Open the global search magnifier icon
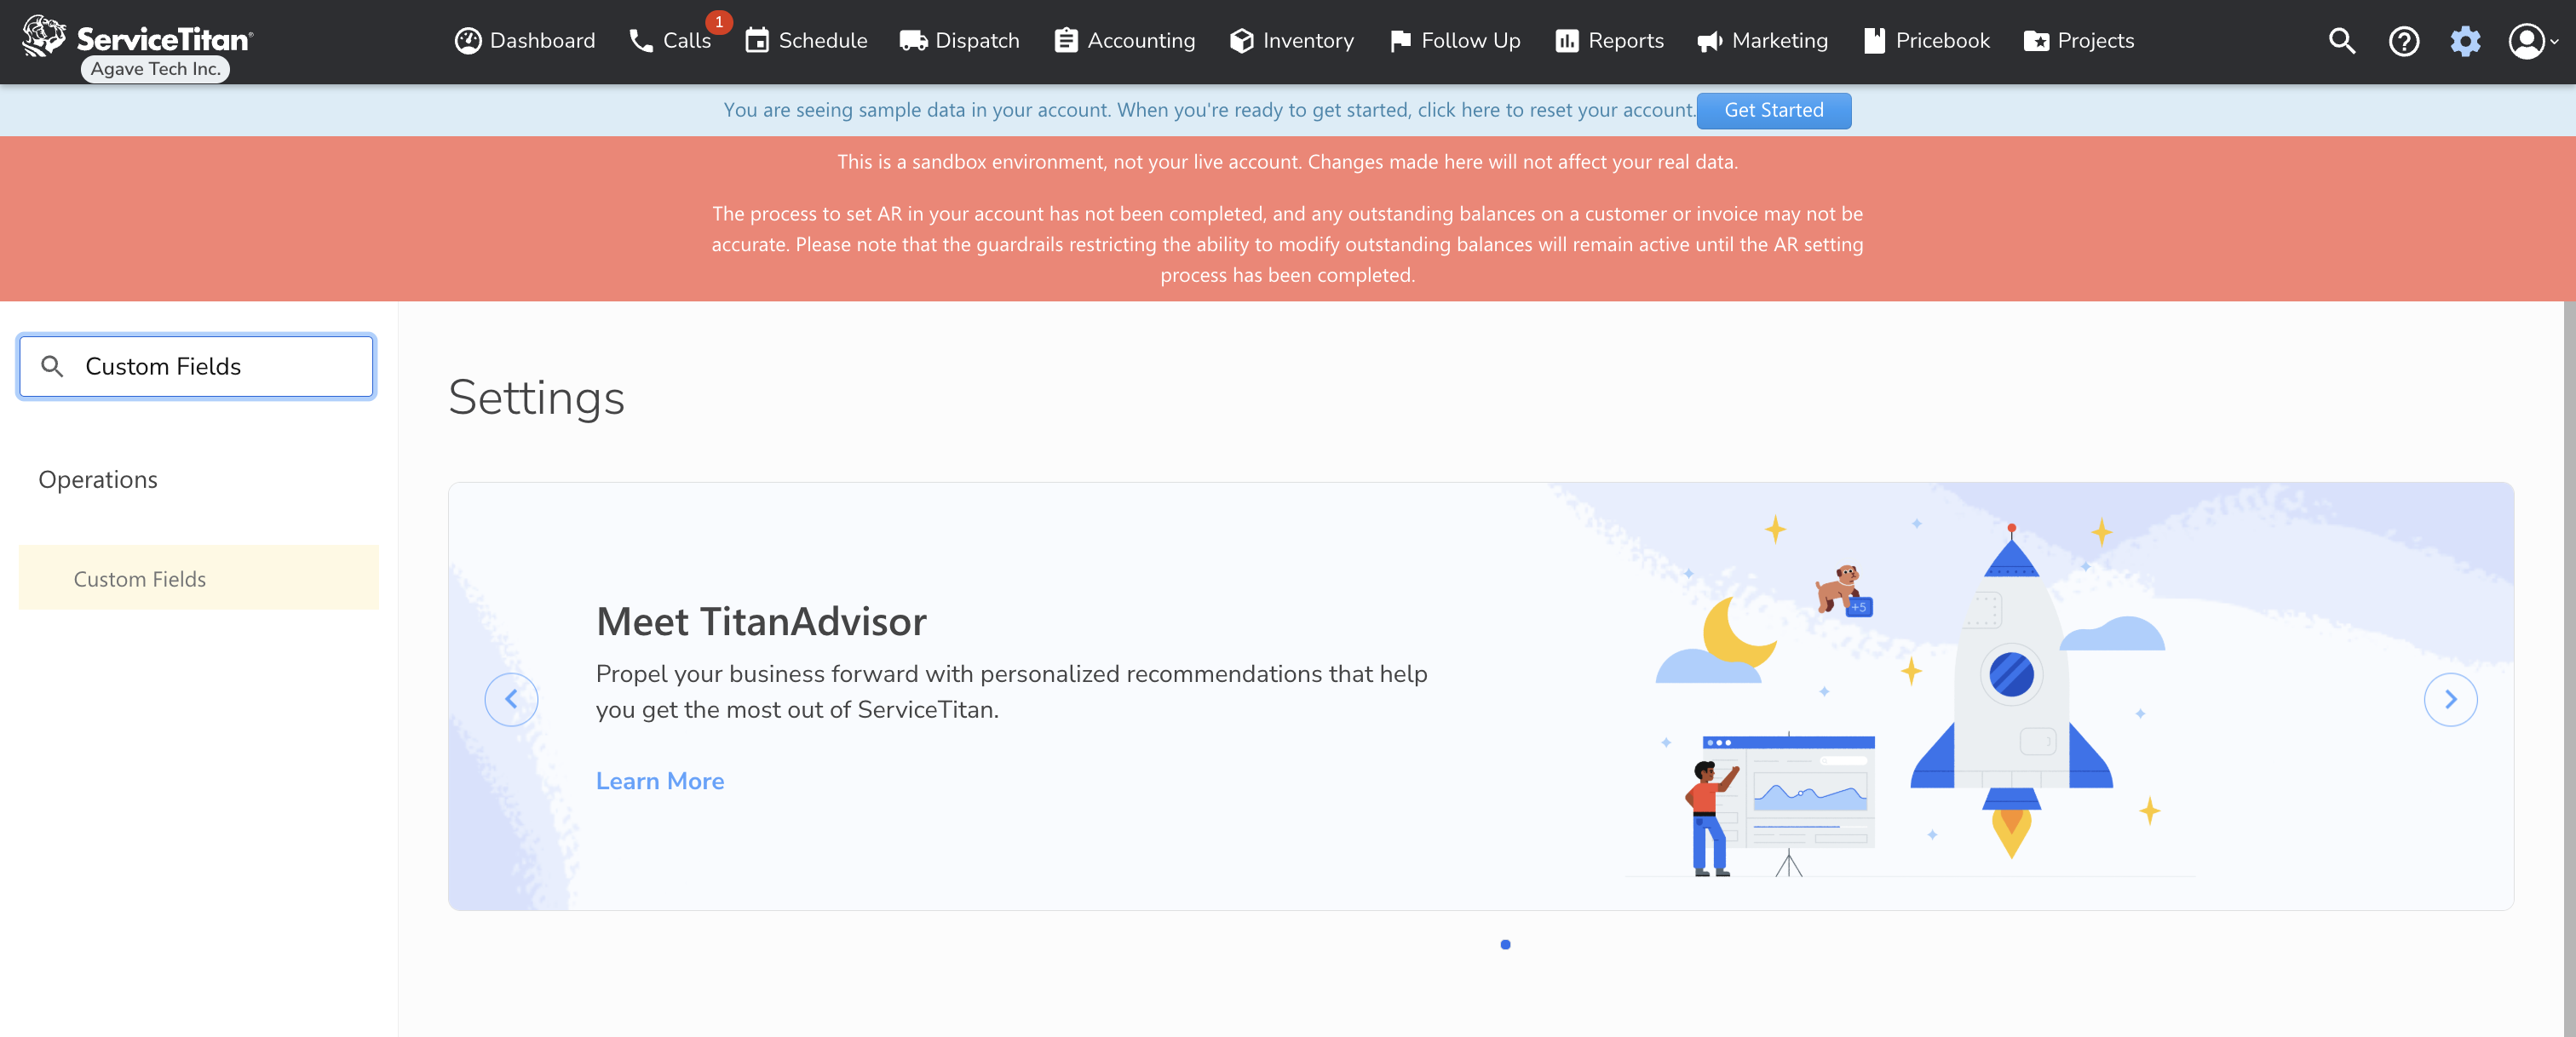The height and width of the screenshot is (1037, 2576). [2341, 41]
